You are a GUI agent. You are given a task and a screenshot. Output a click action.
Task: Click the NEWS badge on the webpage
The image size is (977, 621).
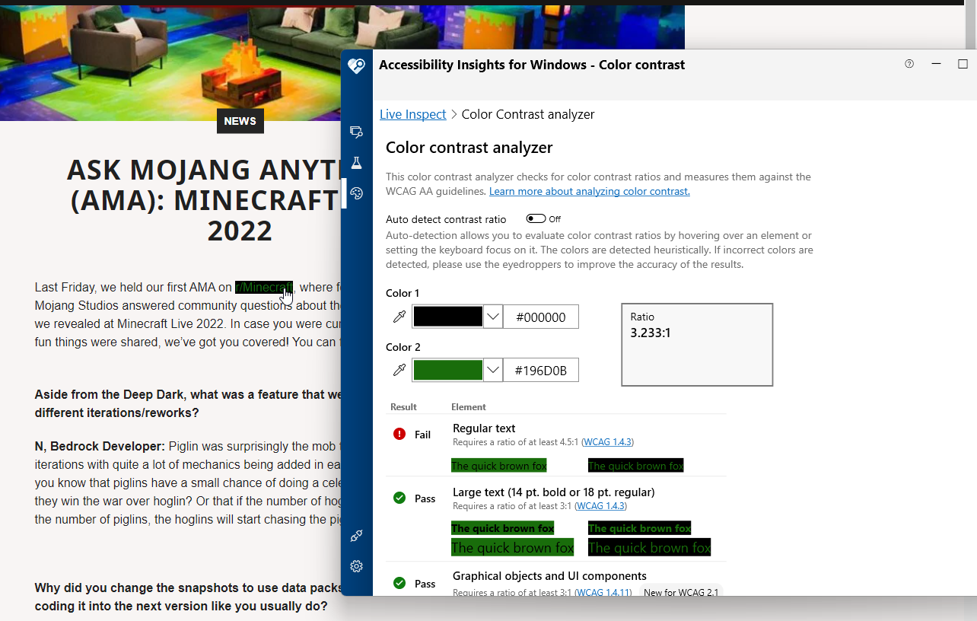pos(240,121)
